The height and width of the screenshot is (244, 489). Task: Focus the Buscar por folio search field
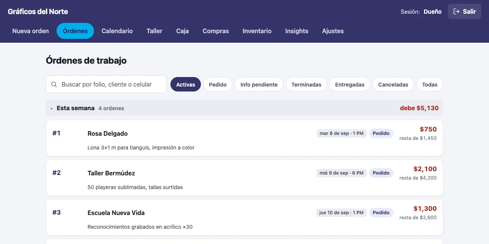point(106,84)
